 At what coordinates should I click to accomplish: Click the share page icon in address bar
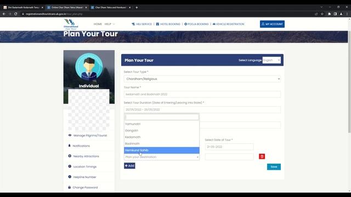[x=316, y=14]
